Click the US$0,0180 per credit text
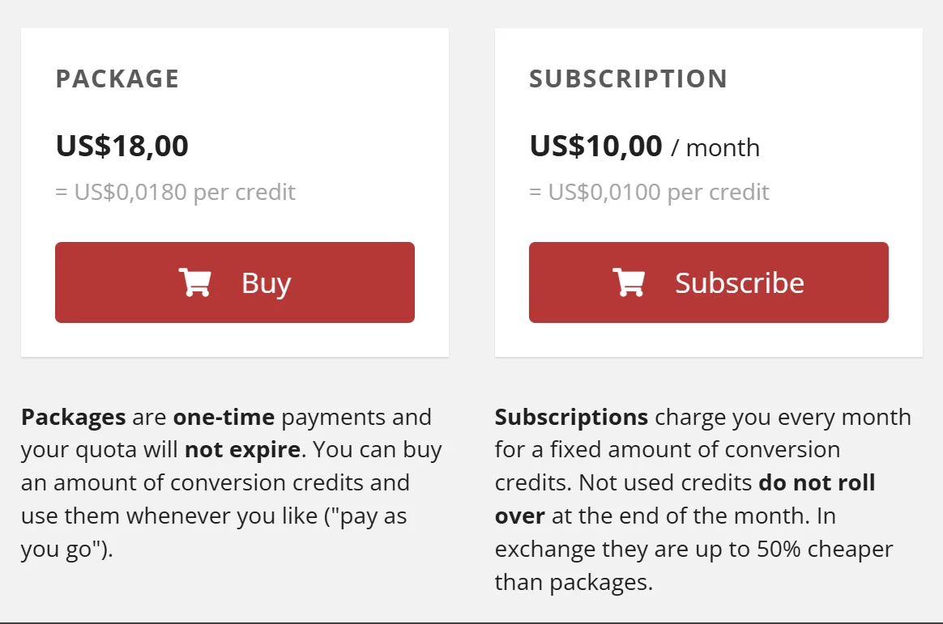Viewport: 943px width, 624px height. [176, 192]
